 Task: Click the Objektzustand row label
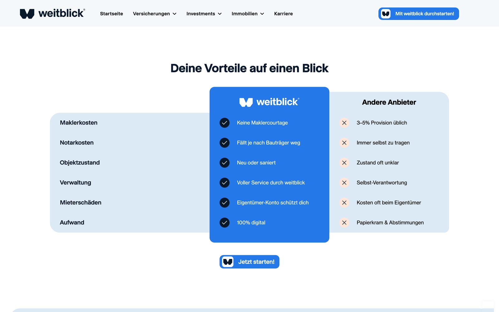tap(80, 163)
